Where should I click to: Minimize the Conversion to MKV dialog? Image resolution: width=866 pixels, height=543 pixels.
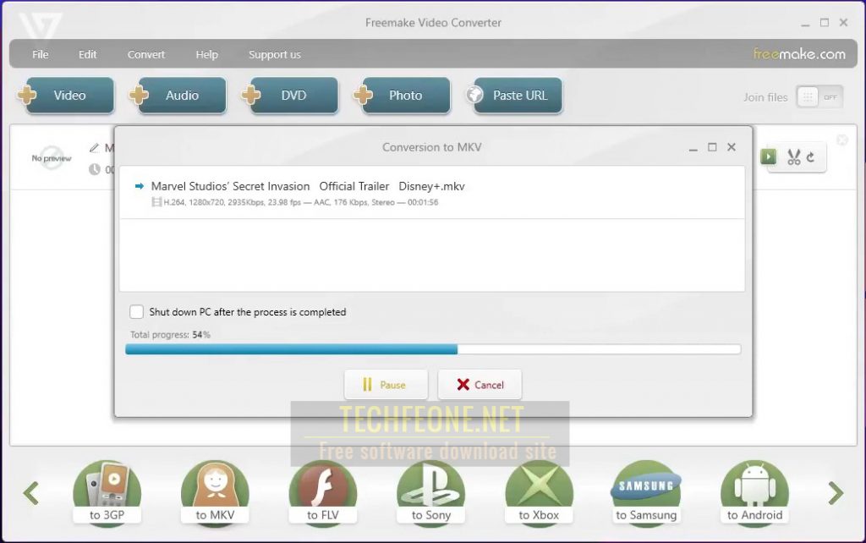click(x=693, y=148)
